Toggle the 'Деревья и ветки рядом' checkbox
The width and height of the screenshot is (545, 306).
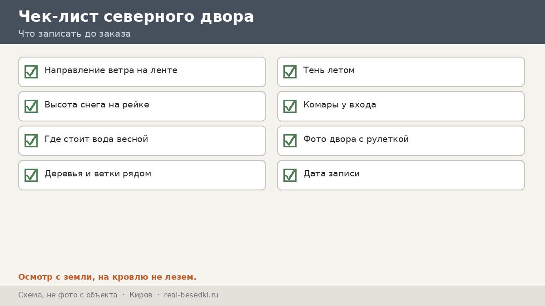point(31,175)
